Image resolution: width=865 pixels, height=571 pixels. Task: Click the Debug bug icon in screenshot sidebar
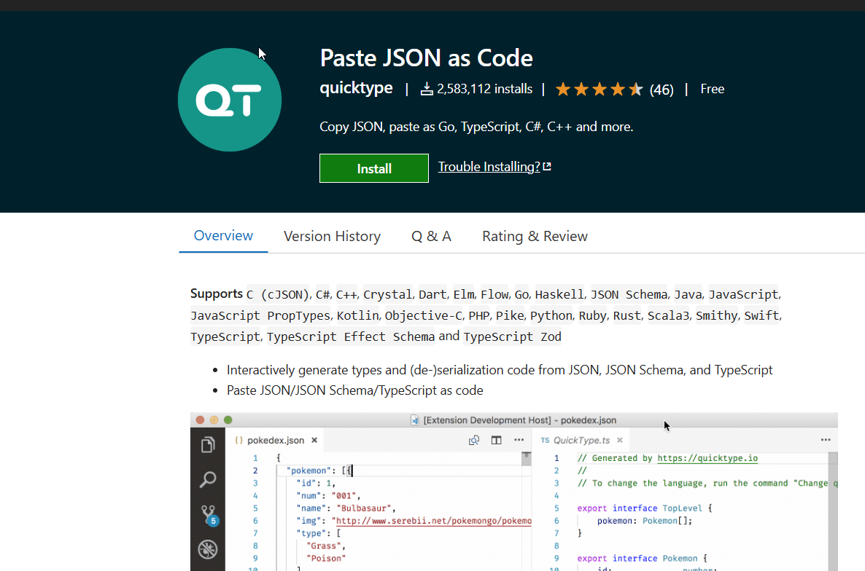(x=208, y=549)
